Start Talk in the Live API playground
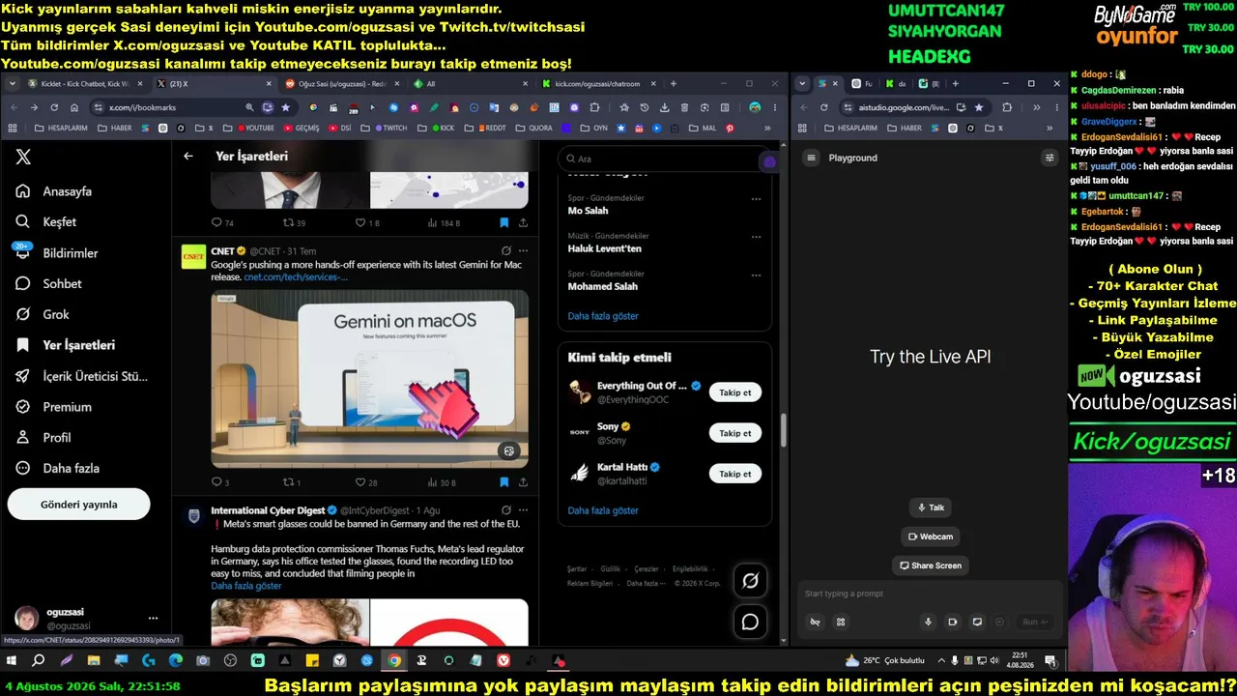This screenshot has height=696, width=1237. pyautogui.click(x=931, y=507)
